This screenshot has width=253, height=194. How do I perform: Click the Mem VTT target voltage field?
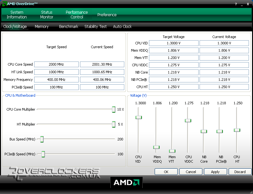(174, 58)
